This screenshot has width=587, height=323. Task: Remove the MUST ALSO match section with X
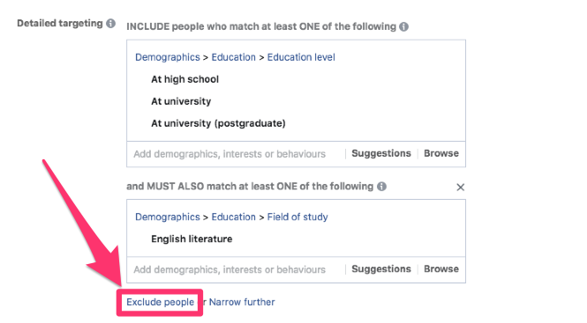click(x=461, y=187)
